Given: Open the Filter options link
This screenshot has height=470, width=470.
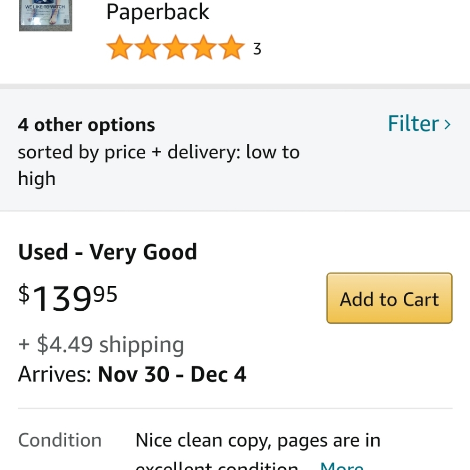Looking at the screenshot, I should (x=413, y=124).
